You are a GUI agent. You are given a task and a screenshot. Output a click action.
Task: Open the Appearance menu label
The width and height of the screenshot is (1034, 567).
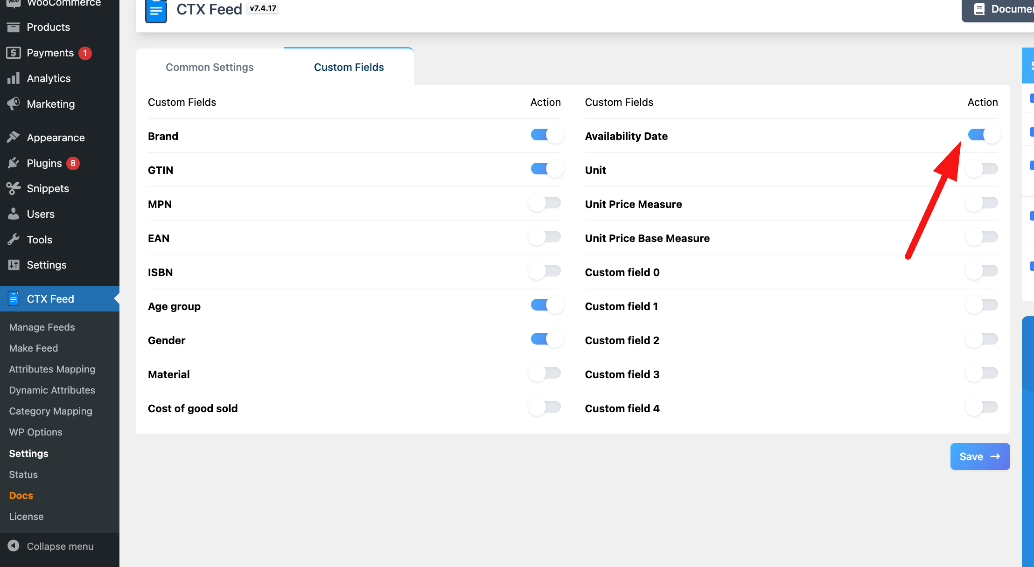56,138
